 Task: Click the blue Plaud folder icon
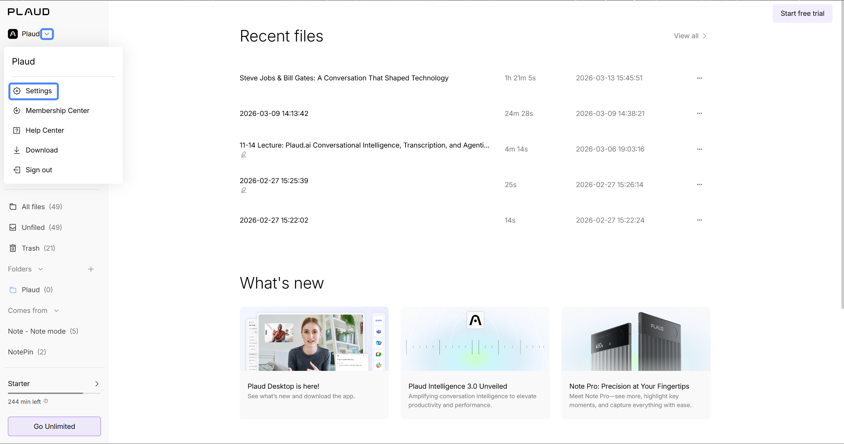click(13, 290)
